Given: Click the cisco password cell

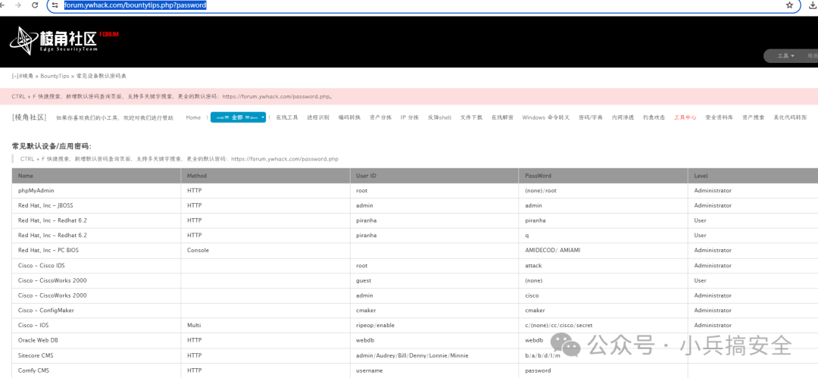Looking at the screenshot, I should (532, 295).
